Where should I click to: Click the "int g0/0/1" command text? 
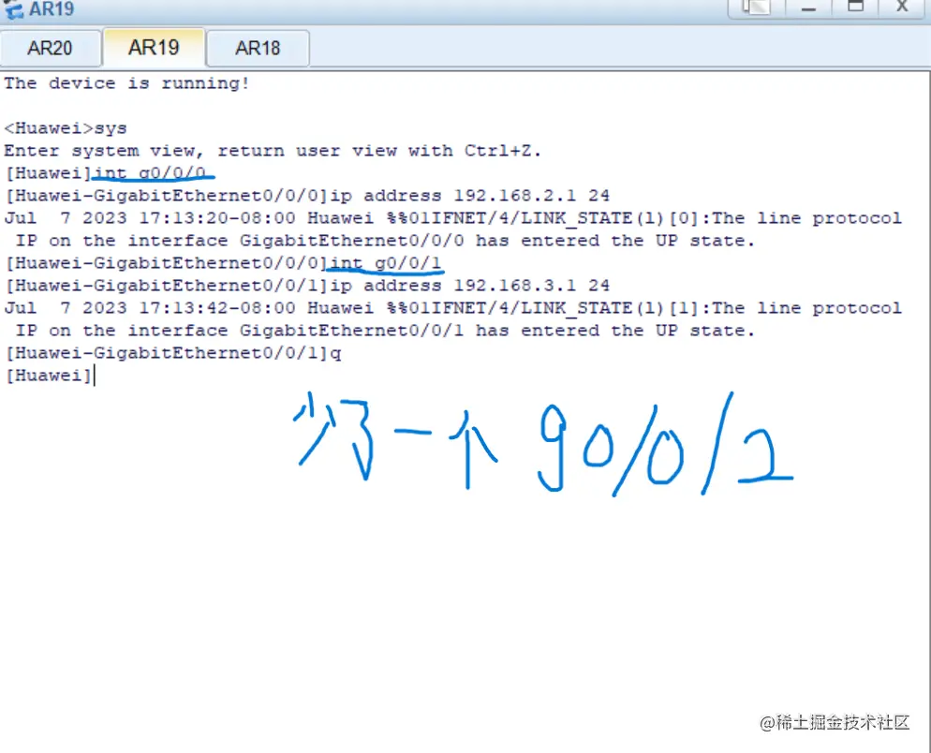click(x=386, y=262)
